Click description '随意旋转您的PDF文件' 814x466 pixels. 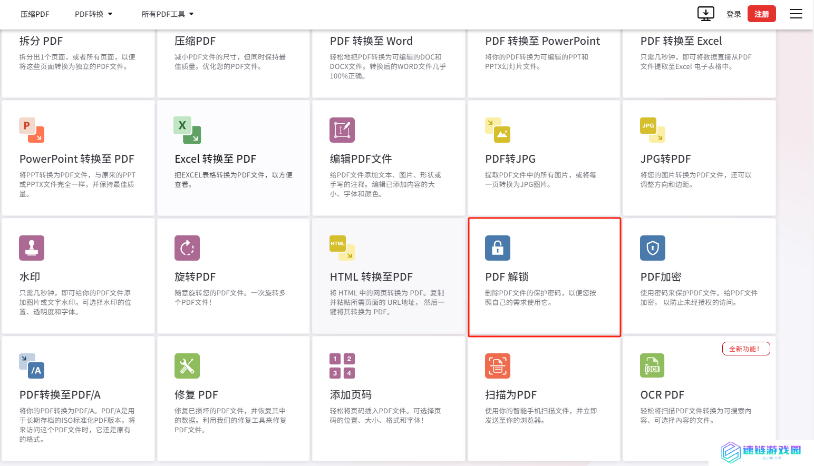point(230,298)
